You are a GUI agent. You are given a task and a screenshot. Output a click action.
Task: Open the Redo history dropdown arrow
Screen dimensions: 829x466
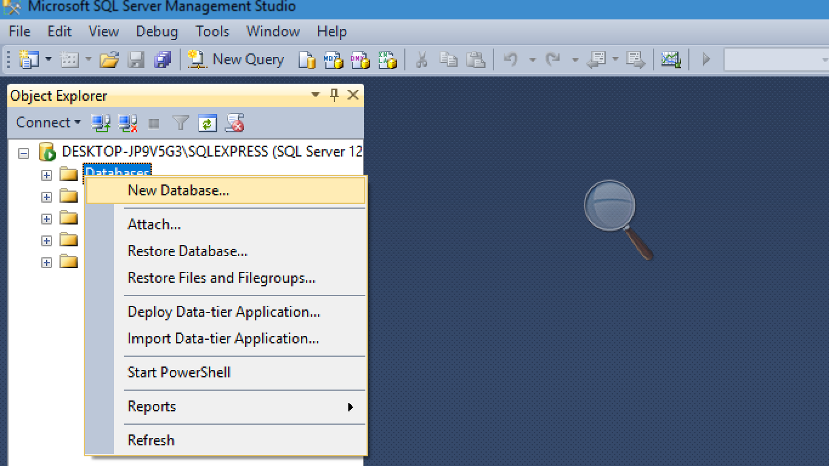pos(575,59)
